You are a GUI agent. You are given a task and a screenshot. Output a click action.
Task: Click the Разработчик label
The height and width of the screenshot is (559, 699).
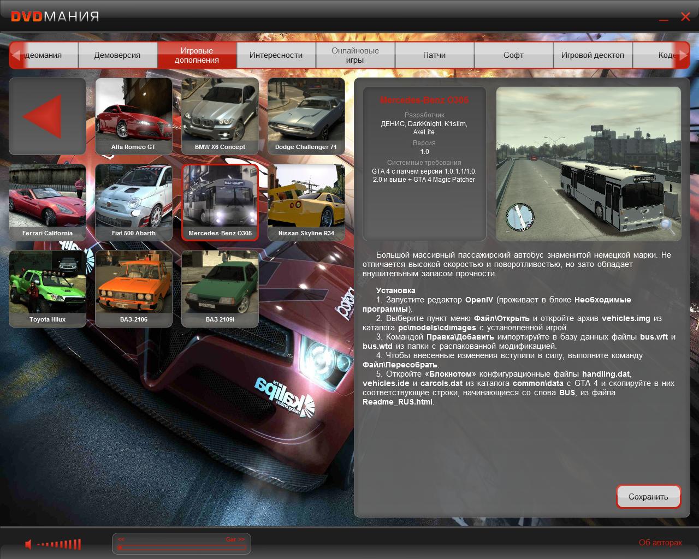tap(424, 115)
